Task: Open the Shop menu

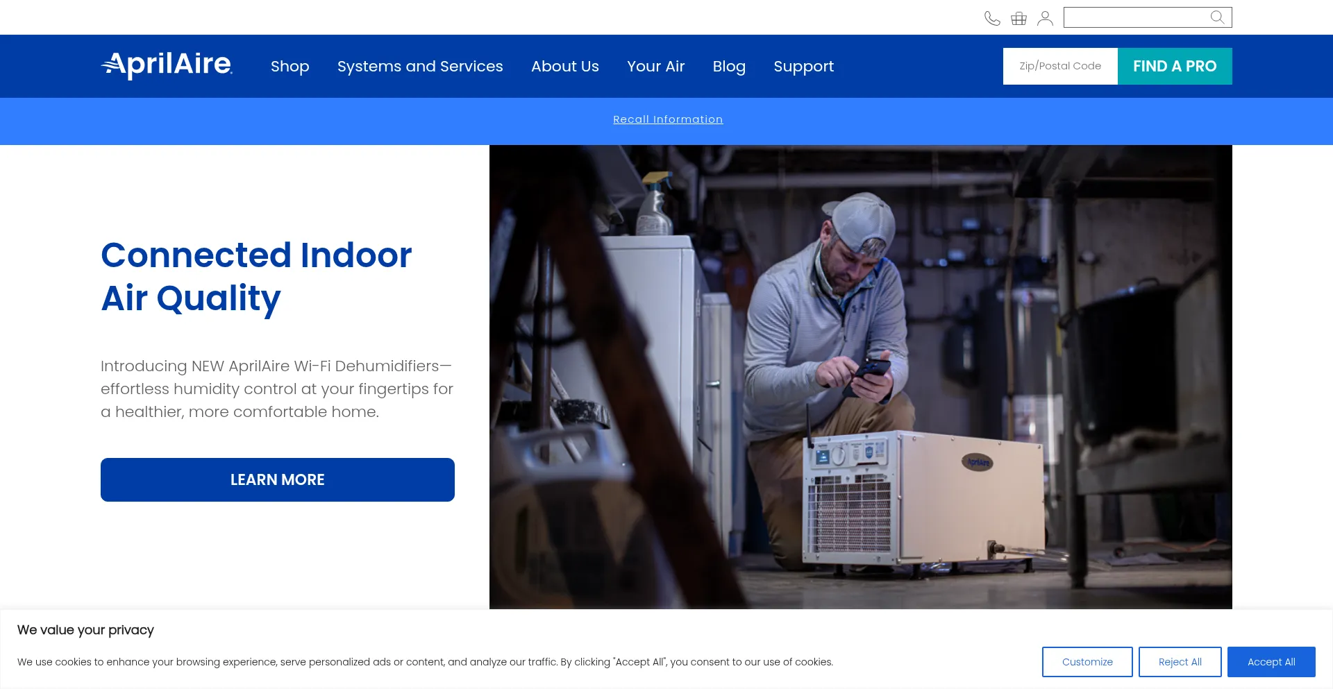Action: click(290, 67)
